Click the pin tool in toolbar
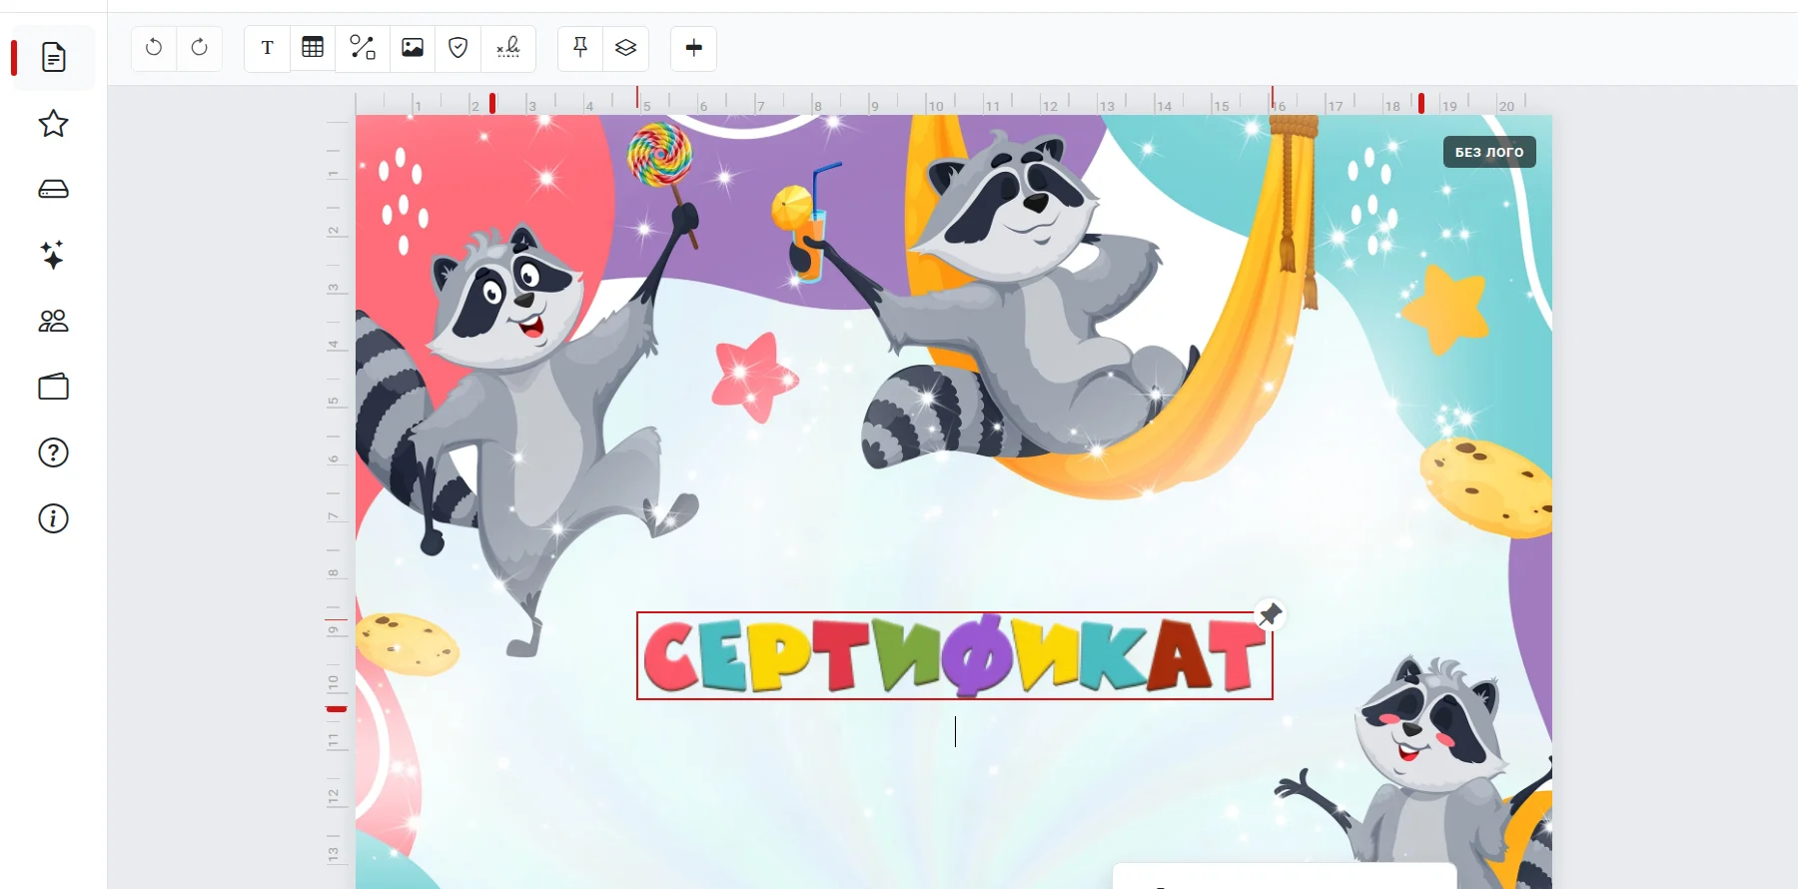The height and width of the screenshot is (889, 1798). tap(580, 48)
